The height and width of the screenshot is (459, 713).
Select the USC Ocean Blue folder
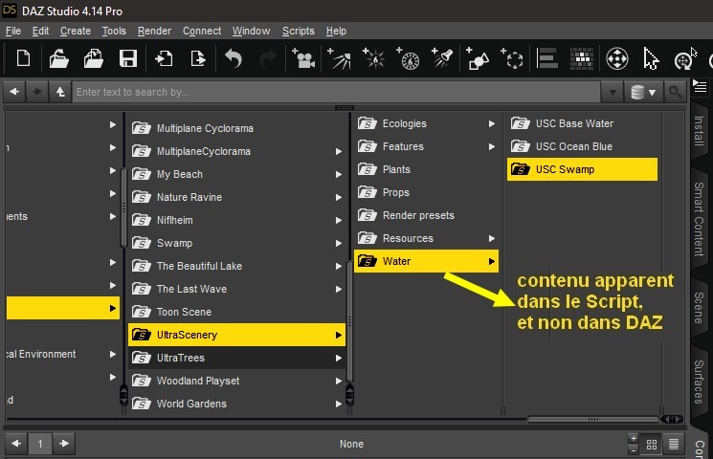click(x=582, y=147)
